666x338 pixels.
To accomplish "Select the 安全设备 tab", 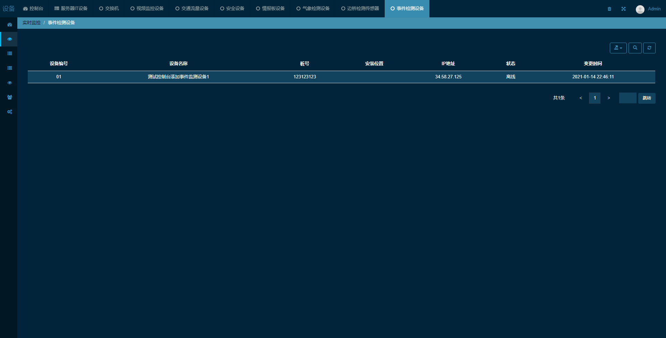I will pos(232,9).
